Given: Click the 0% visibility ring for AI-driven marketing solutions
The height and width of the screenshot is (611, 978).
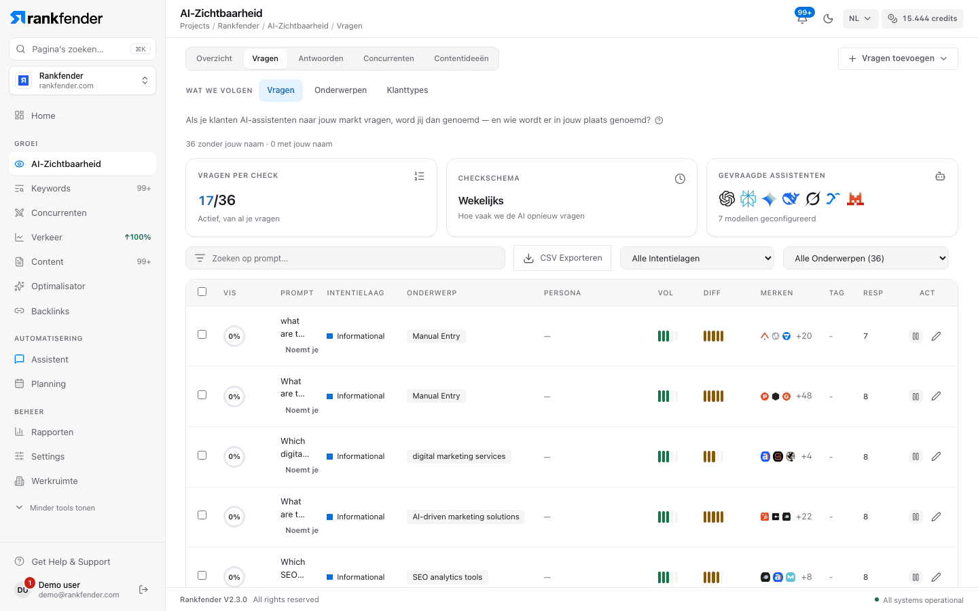Looking at the screenshot, I should (234, 517).
